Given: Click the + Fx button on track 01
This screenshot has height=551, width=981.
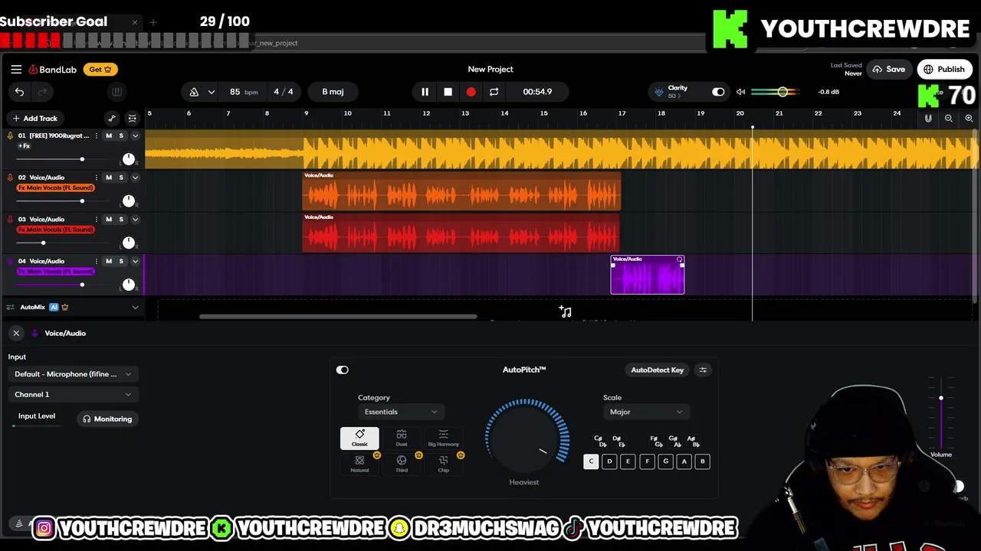Looking at the screenshot, I should [25, 145].
